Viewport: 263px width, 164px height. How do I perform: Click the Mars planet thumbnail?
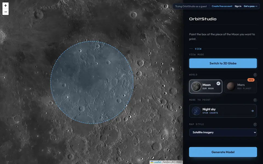(231, 86)
